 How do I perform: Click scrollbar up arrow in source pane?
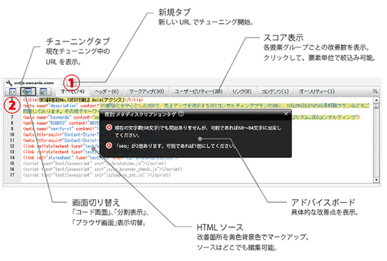pos(376,100)
